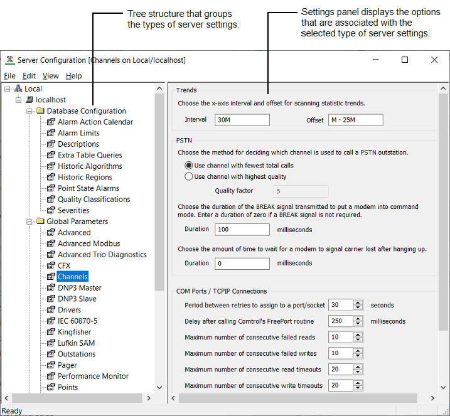This screenshot has height=416, width=450.
Task: Select Outstations in the tree
Action: [x=77, y=354]
